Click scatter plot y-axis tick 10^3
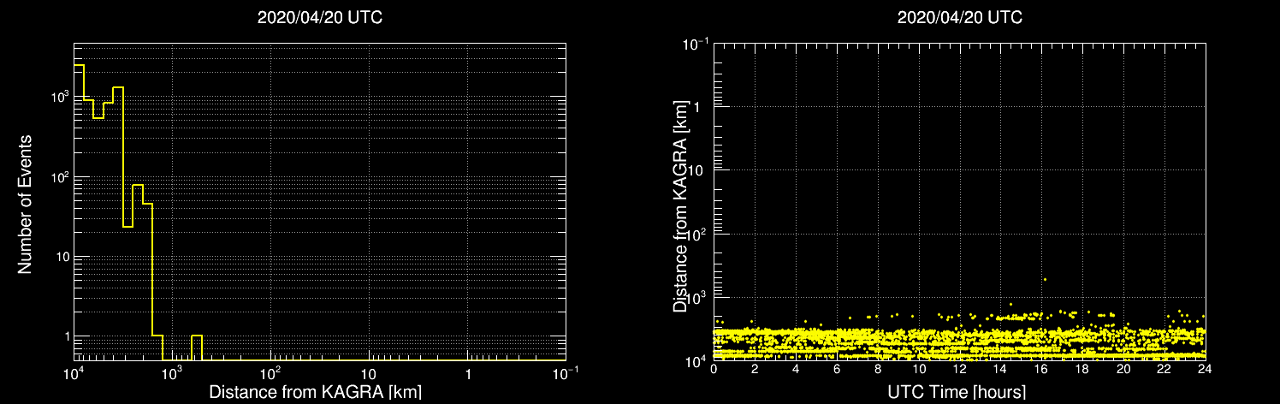Image resolution: width=1280 pixels, height=404 pixels. tap(697, 295)
